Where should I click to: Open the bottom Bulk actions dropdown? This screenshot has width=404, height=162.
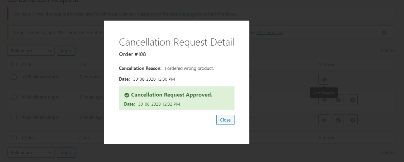tap(31, 153)
